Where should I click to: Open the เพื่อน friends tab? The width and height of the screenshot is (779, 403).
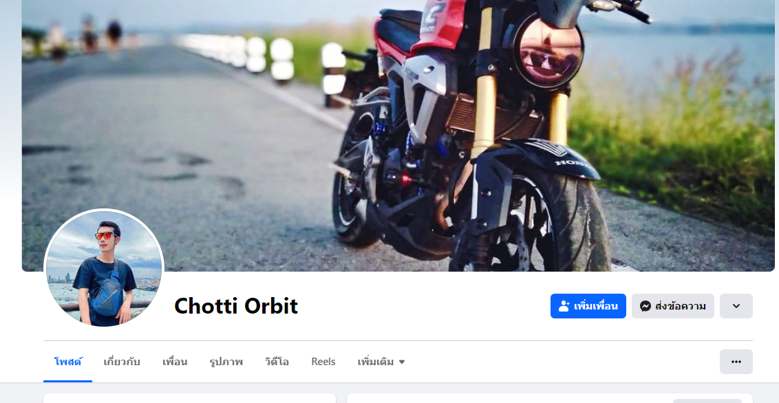(x=175, y=362)
